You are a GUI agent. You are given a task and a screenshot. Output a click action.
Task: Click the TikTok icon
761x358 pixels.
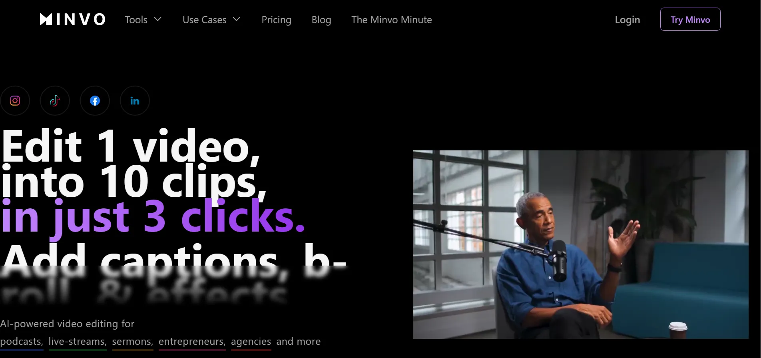click(x=55, y=101)
